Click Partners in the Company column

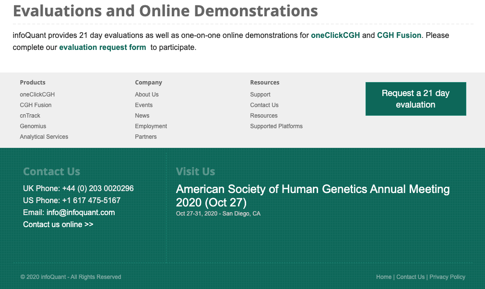pyautogui.click(x=145, y=137)
